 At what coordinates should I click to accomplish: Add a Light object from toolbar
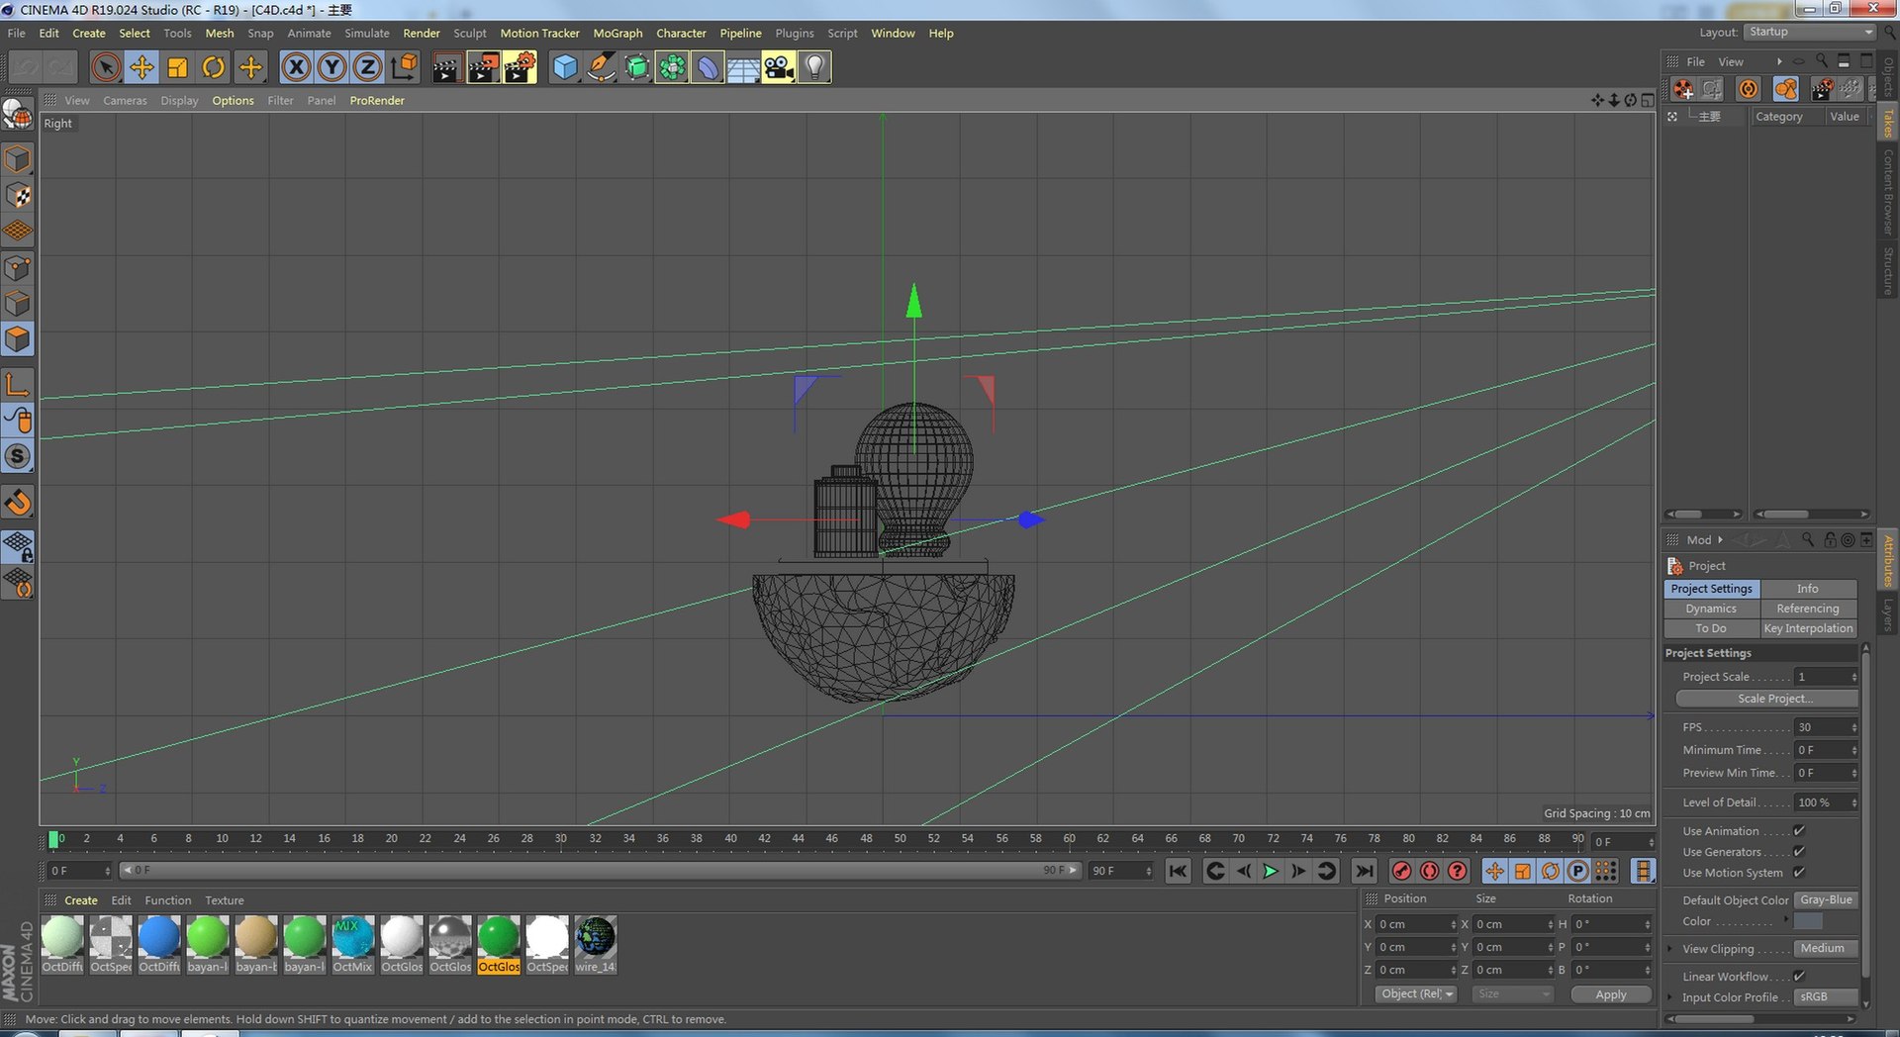point(813,67)
